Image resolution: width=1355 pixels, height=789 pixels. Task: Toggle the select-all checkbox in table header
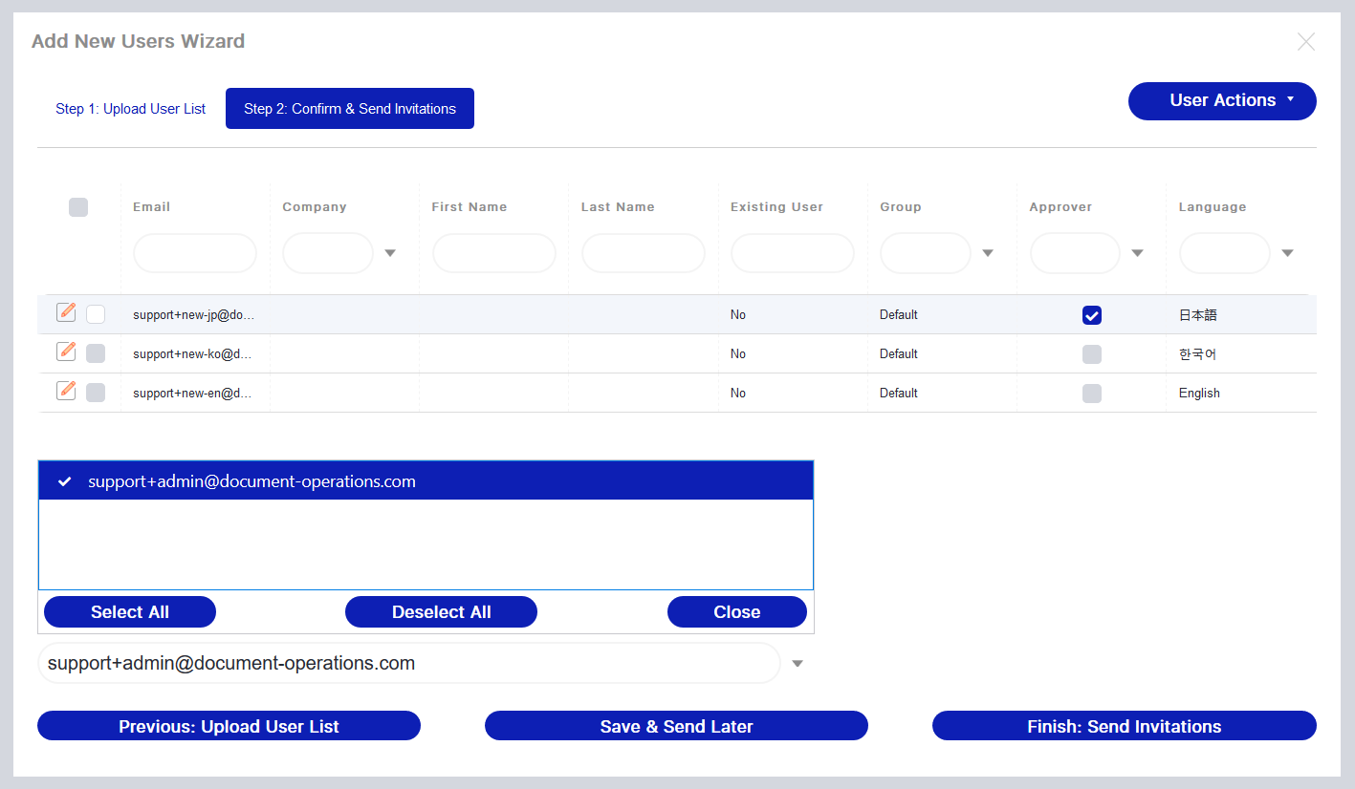(x=78, y=207)
